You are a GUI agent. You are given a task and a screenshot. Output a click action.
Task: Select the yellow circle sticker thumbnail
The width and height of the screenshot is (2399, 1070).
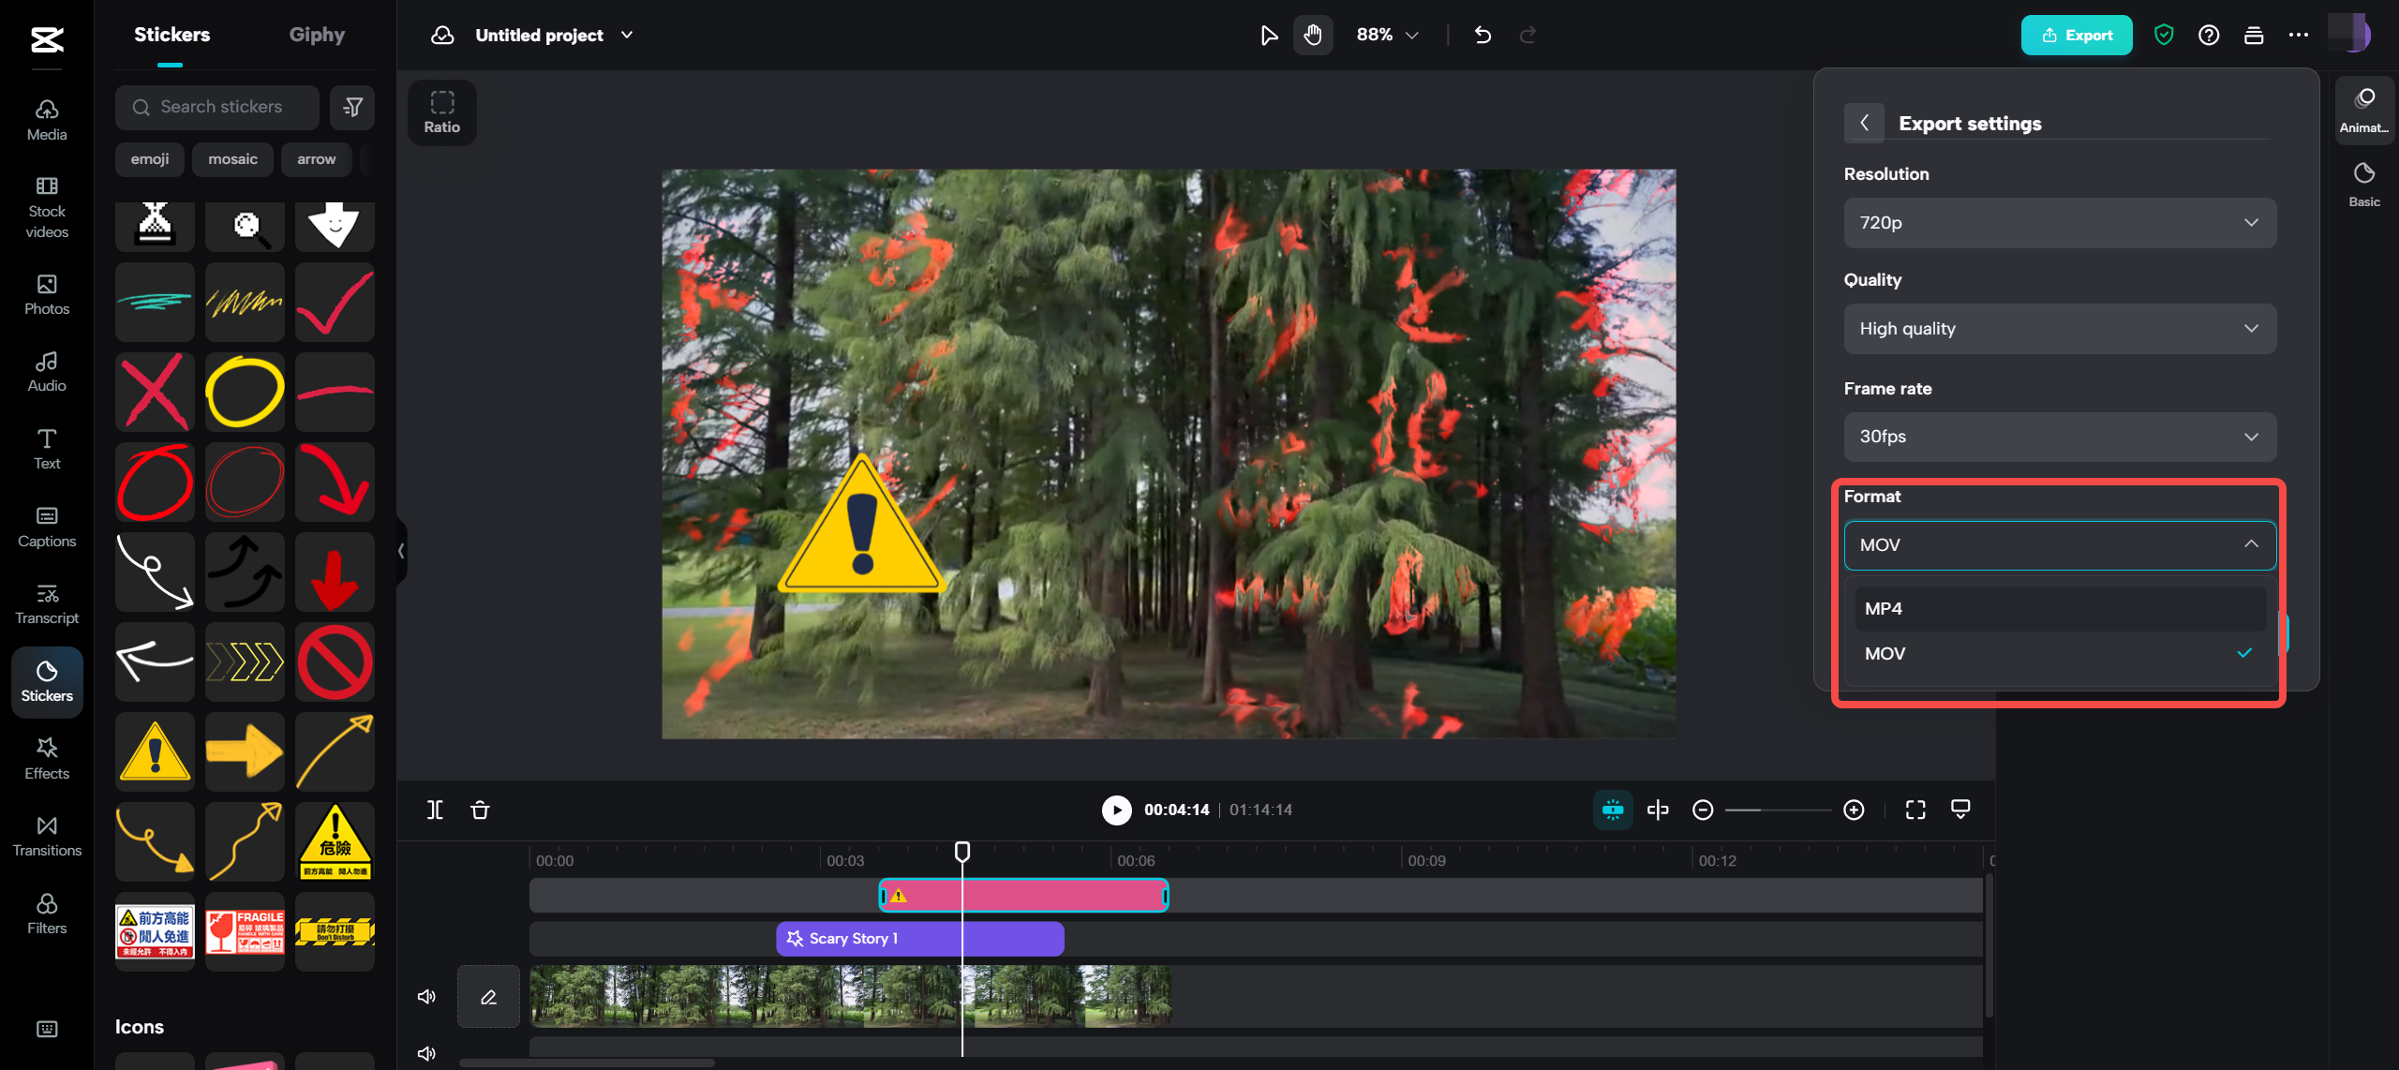[x=245, y=393]
